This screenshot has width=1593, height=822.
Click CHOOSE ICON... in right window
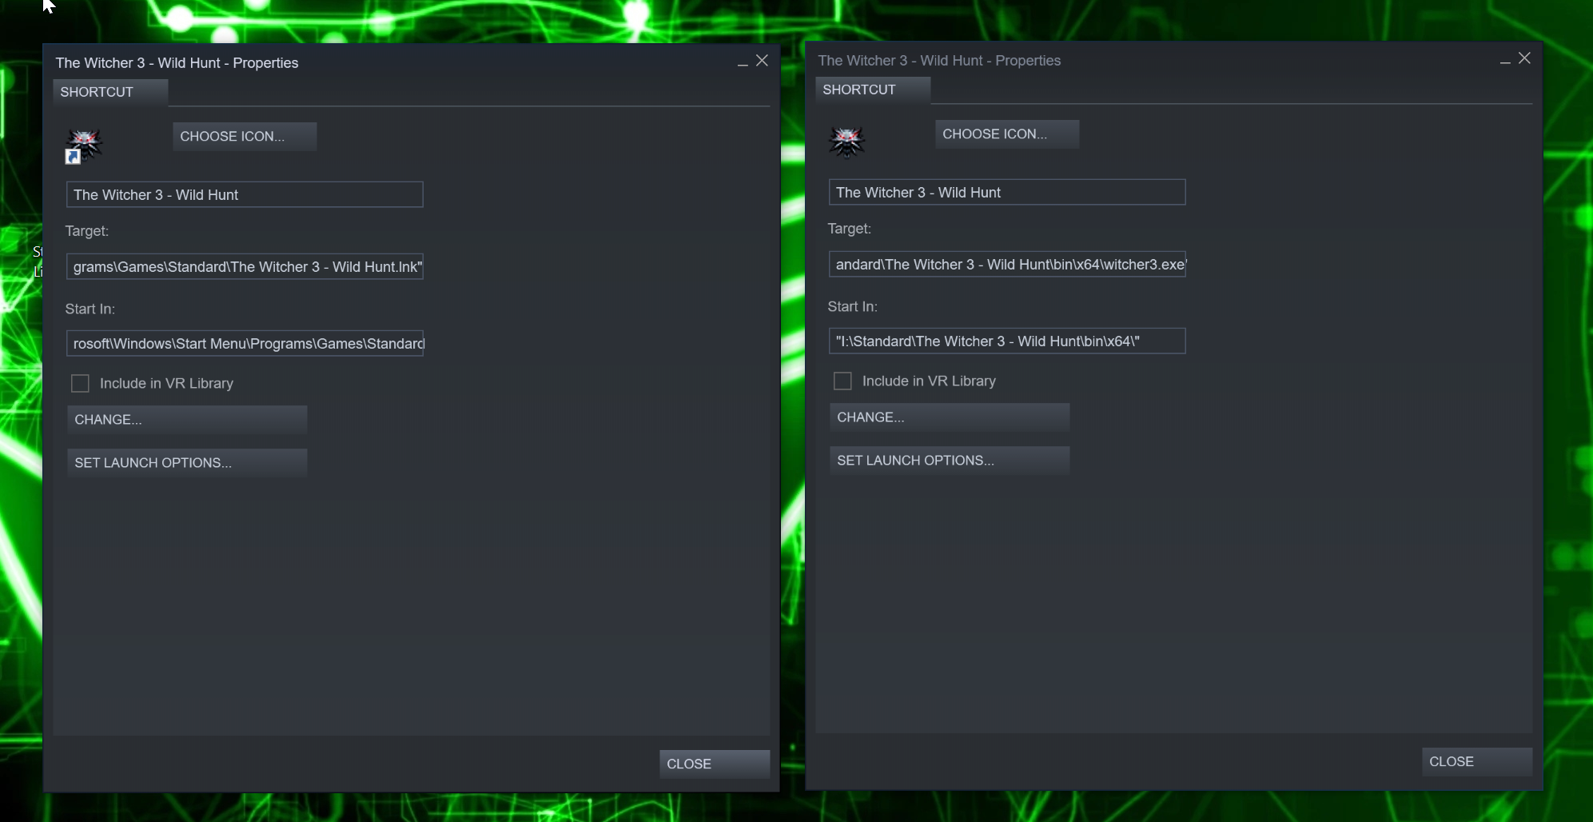coord(1007,134)
